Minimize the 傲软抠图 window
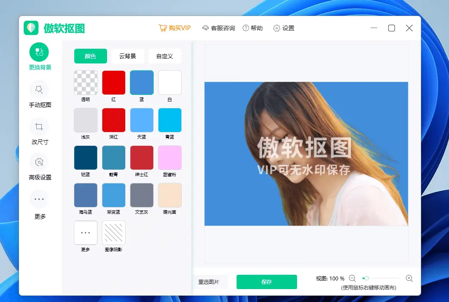449x302 pixels. (x=374, y=28)
